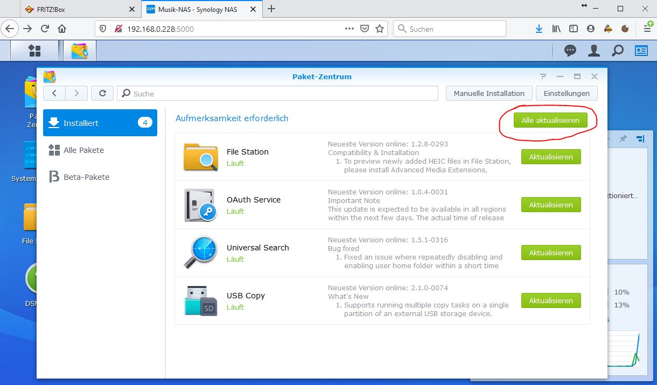Toggle the Firefox sidebar

[574, 29]
